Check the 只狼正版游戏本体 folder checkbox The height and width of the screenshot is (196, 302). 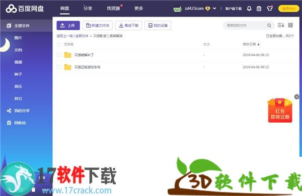click(x=59, y=67)
